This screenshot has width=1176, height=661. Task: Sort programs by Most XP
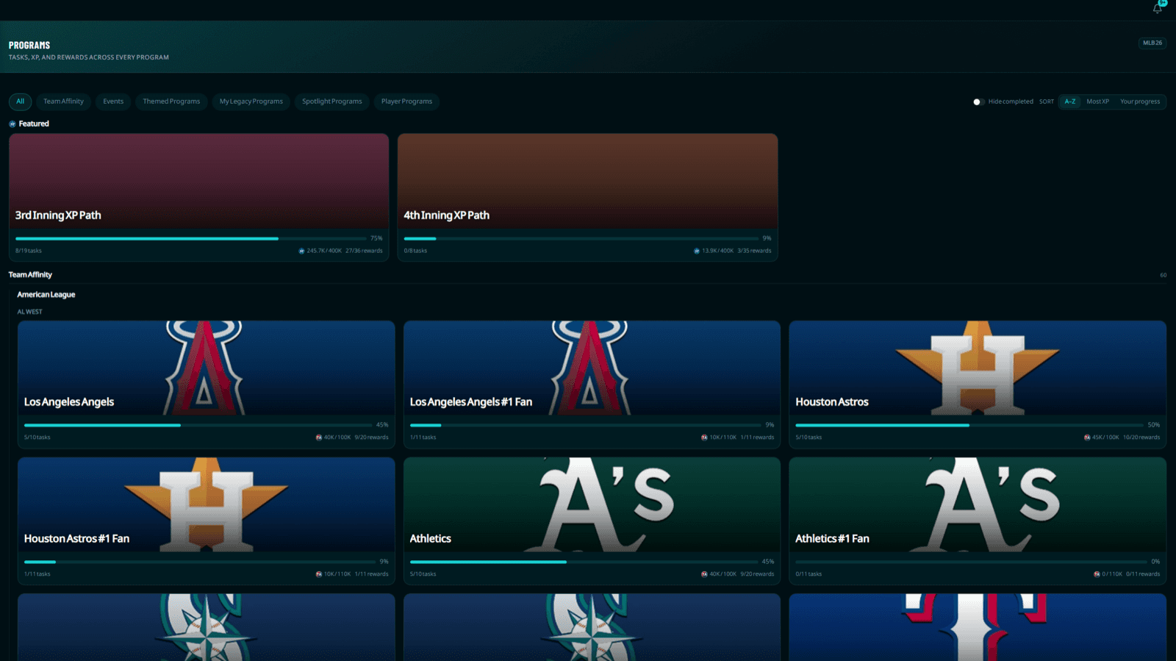(1097, 101)
